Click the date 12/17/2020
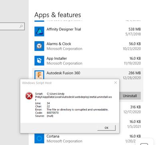 (x=132, y=112)
